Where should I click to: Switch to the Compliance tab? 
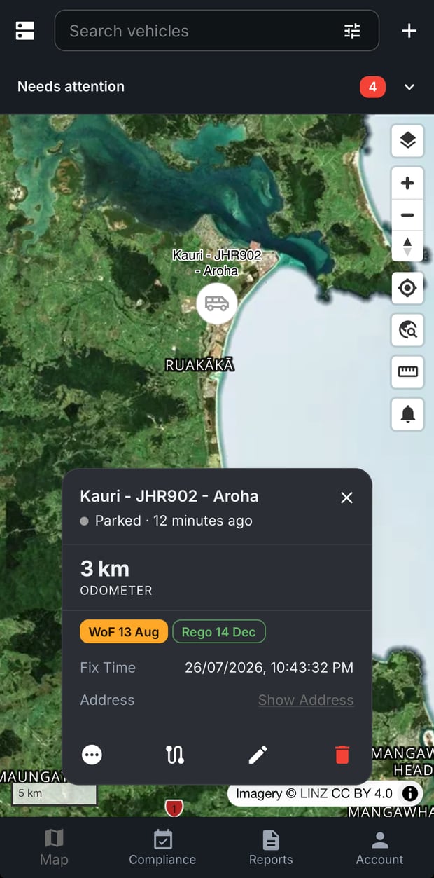pyautogui.click(x=162, y=847)
